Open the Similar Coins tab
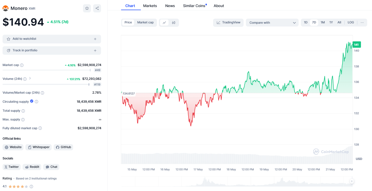Screen dimensions: 372x191 point(194,6)
